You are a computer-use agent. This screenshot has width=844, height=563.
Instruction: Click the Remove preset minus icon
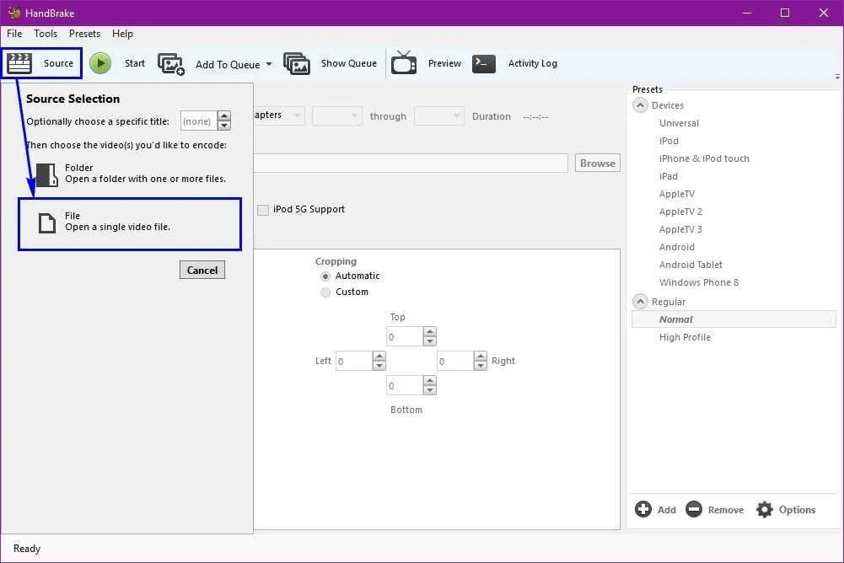(x=694, y=508)
